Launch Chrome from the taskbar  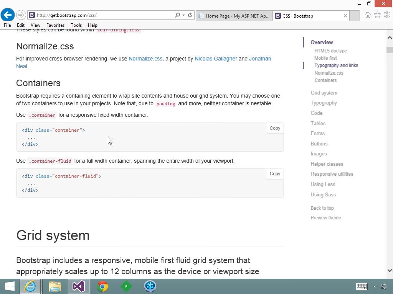[x=102, y=286]
